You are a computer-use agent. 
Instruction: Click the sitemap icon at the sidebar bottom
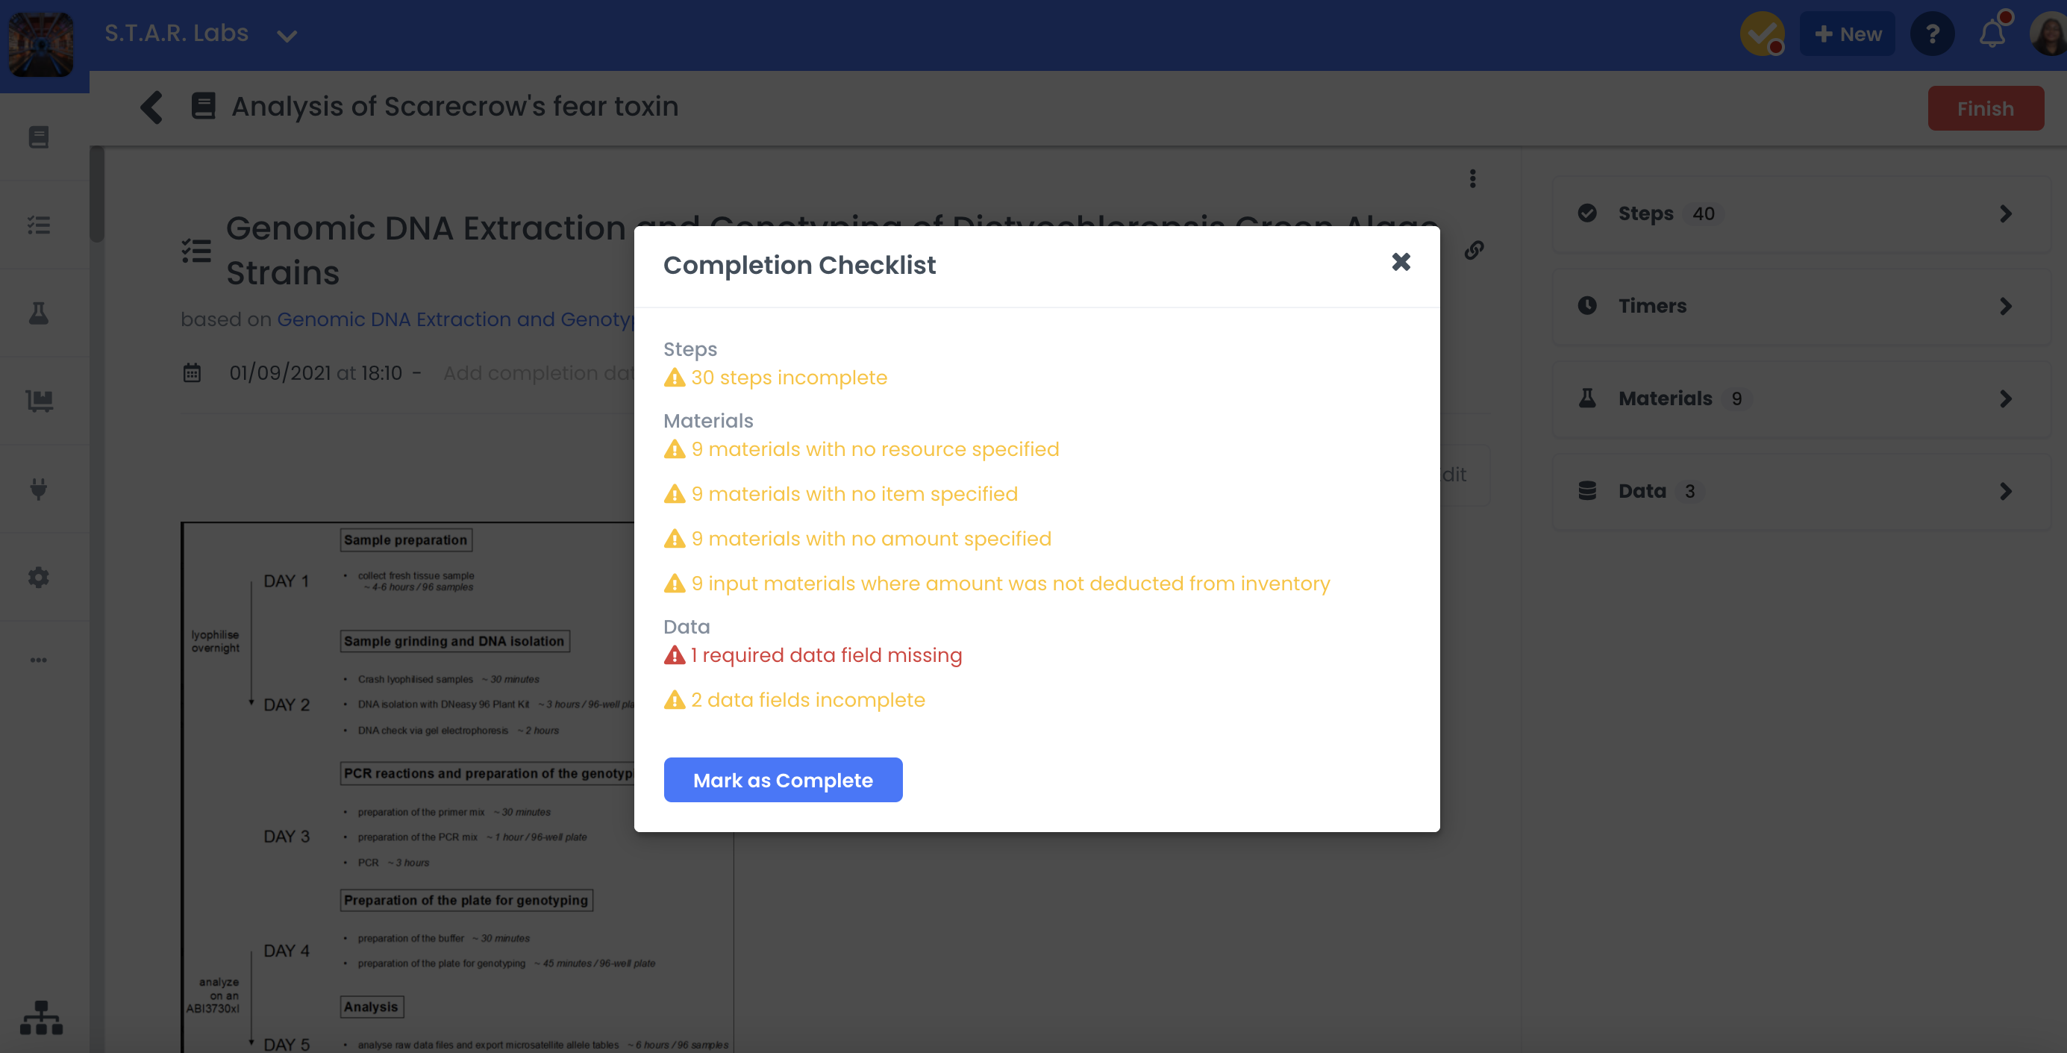tap(40, 1018)
